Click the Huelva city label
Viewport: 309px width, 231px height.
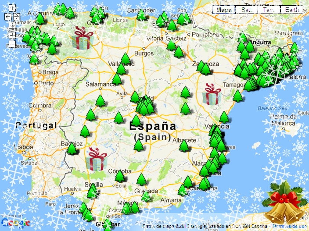tap(72, 189)
